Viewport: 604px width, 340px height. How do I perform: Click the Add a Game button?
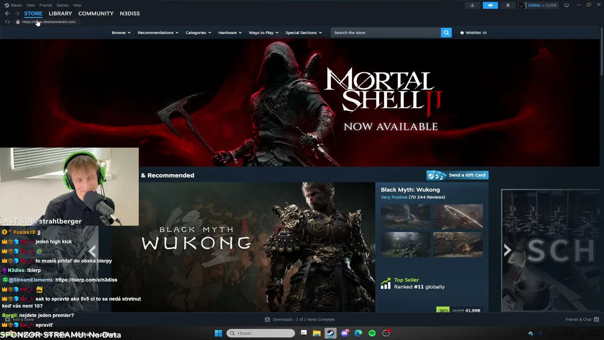pyautogui.click(x=20, y=320)
